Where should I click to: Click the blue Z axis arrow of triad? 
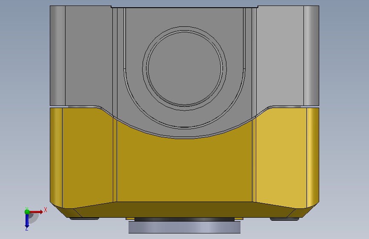27,221
